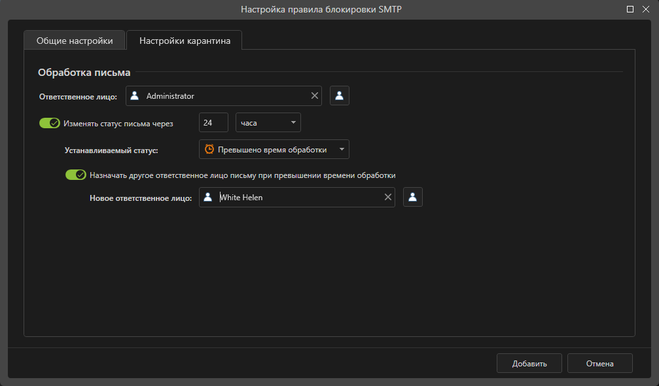Clear the Administrator responsible person field
The image size is (659, 386).
(315, 96)
